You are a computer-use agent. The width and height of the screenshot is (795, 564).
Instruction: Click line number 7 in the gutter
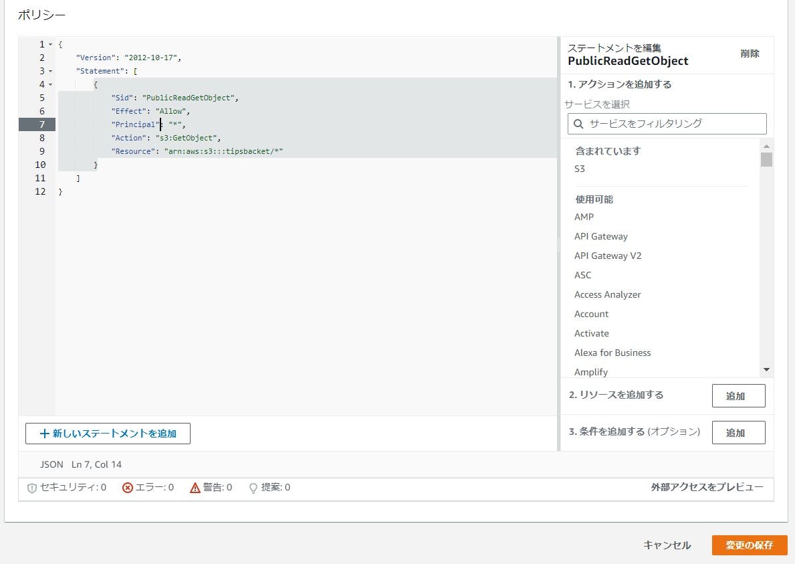point(42,124)
